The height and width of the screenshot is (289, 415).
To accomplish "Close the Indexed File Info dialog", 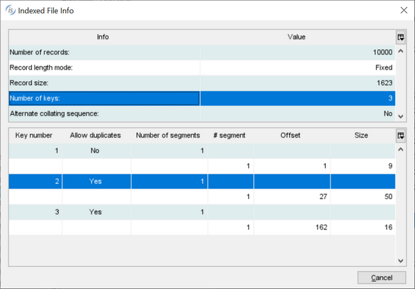I will tap(404, 10).
